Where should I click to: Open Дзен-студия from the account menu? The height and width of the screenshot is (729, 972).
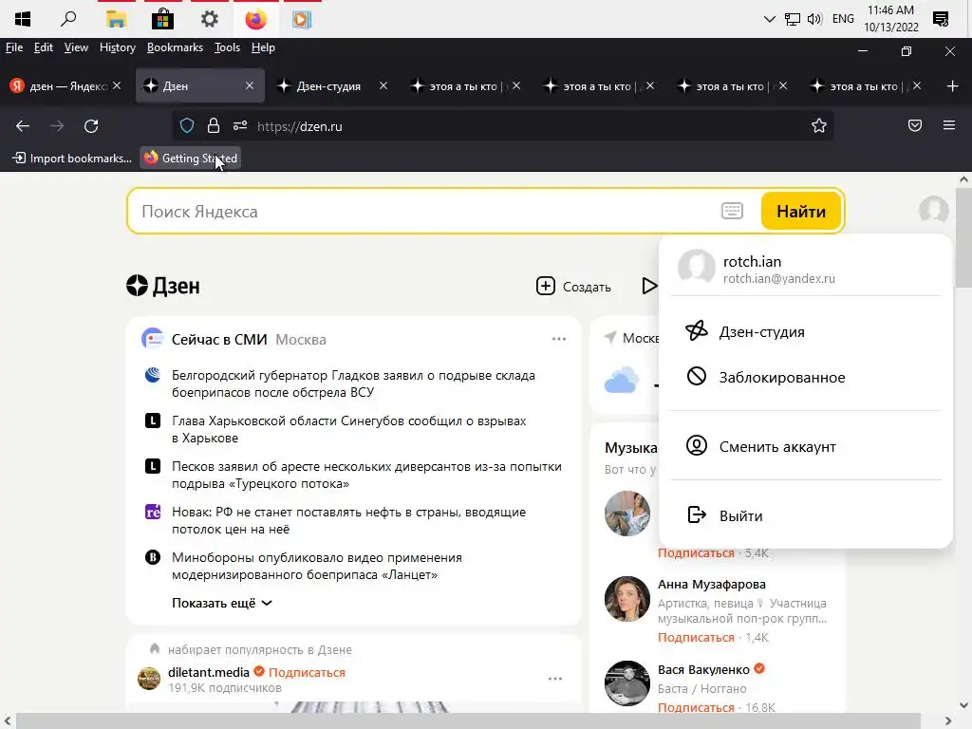tap(805, 331)
